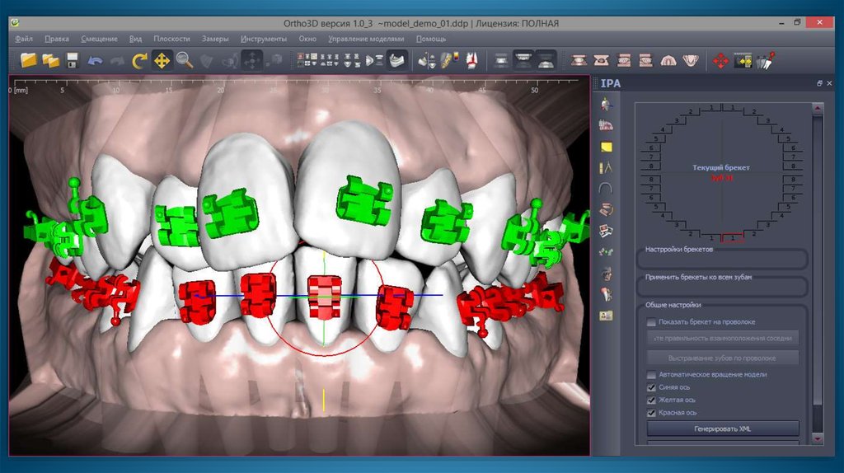Uncheck the 'Синяя ось' checkbox

(652, 387)
